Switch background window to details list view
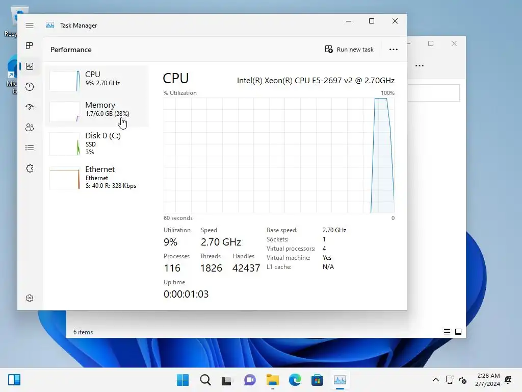Viewport: 522px width, 392px height. point(447,332)
